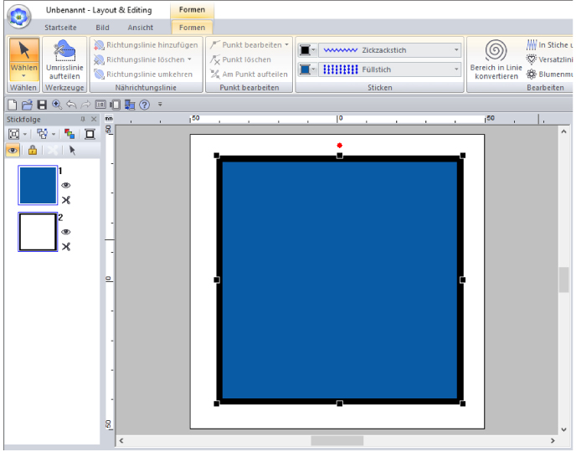Open the Startseite ribbon tab
Viewport: 576px width, 452px height.
point(60,28)
